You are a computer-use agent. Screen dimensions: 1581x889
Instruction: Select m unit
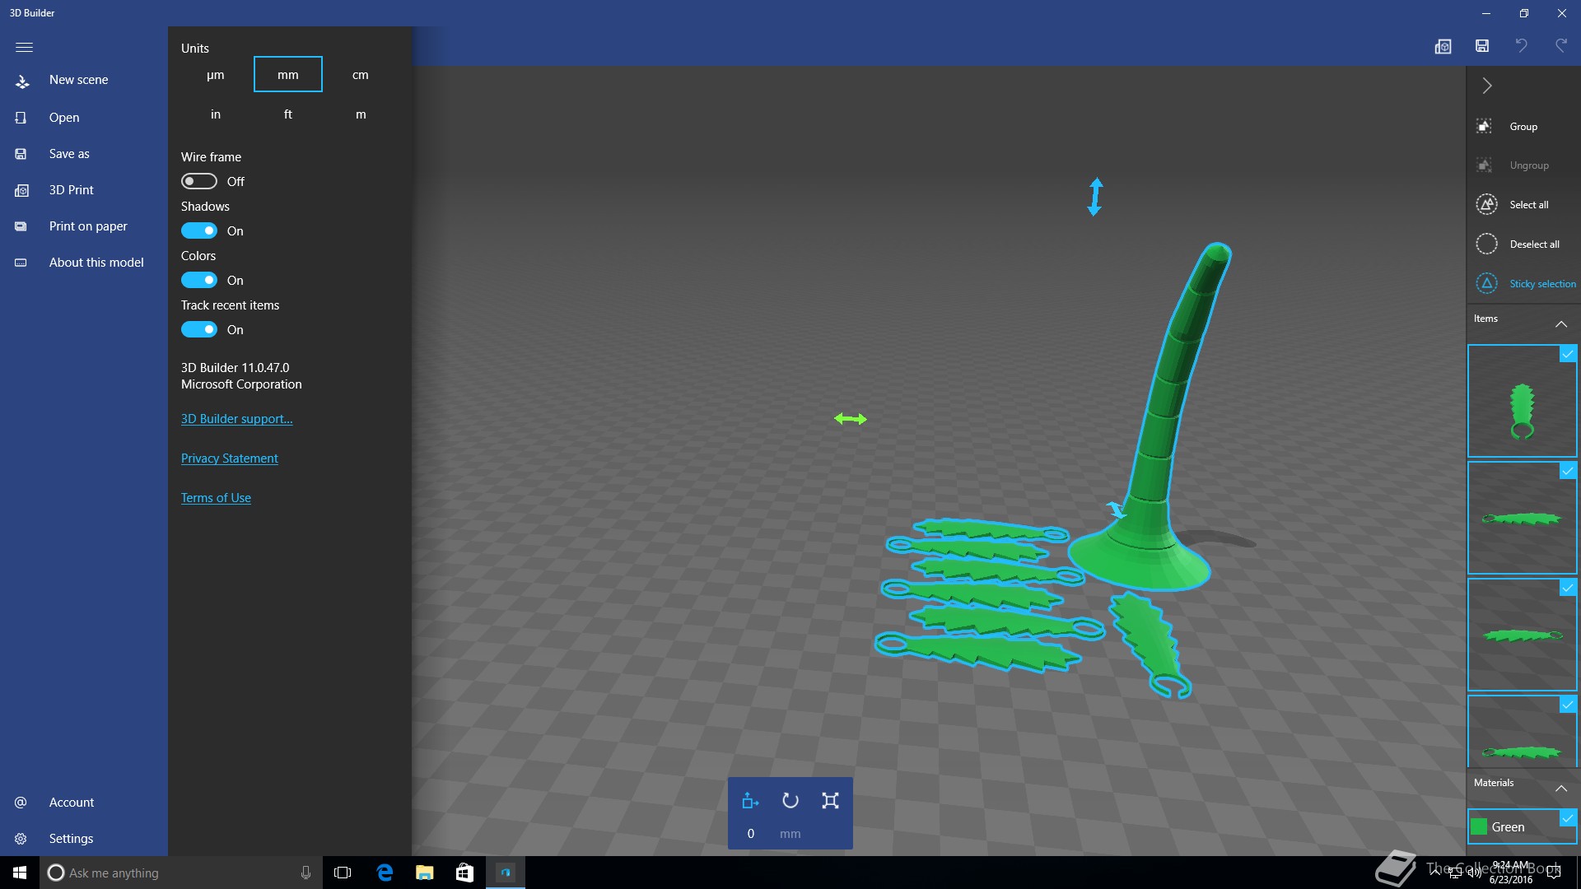[x=361, y=114]
